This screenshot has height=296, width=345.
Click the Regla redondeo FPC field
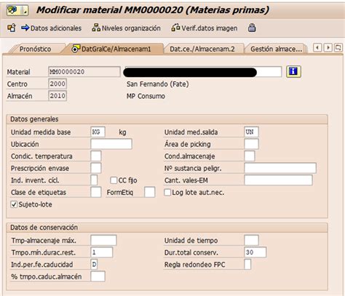coord(247,264)
